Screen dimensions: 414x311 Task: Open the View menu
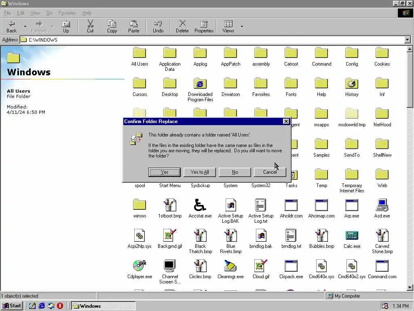coord(35,13)
